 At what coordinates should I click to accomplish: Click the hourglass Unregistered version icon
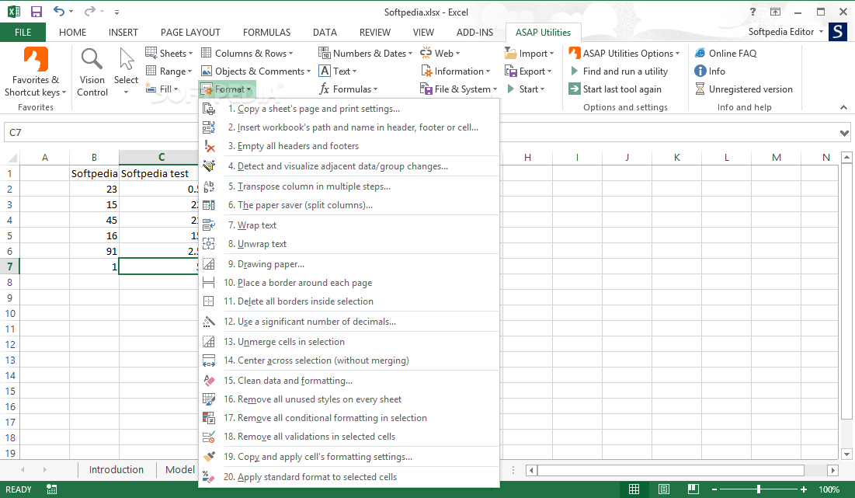700,89
